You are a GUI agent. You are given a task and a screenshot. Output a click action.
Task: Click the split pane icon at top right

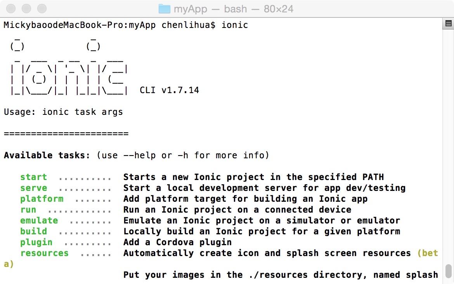click(448, 23)
